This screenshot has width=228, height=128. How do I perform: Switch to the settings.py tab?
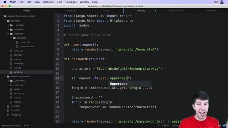[x=71, y=11]
